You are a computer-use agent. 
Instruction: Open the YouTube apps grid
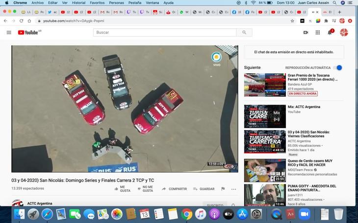click(x=317, y=32)
